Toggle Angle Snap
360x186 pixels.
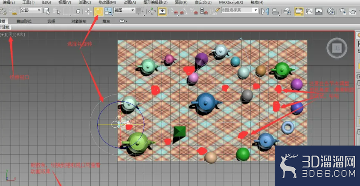pos(184,11)
